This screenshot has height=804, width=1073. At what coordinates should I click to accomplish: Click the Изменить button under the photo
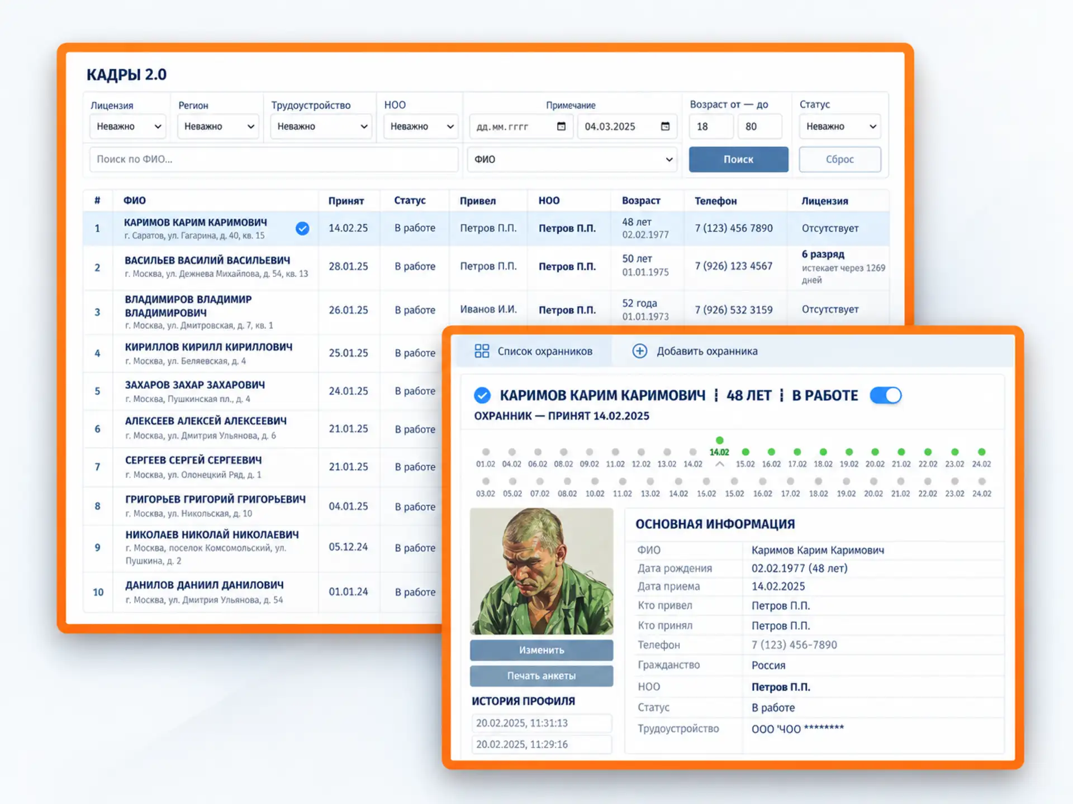point(542,650)
